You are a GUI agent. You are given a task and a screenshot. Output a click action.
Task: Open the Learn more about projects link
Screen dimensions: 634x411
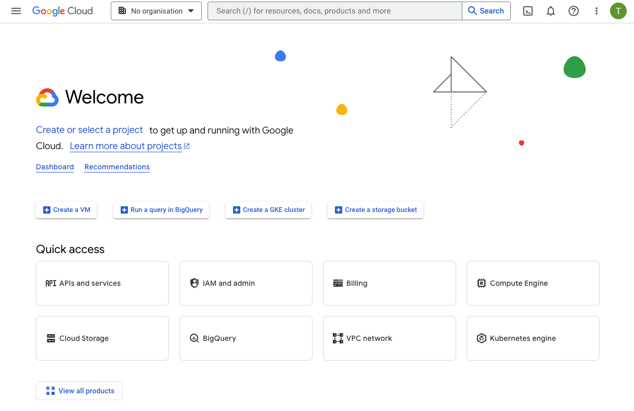[x=126, y=146]
